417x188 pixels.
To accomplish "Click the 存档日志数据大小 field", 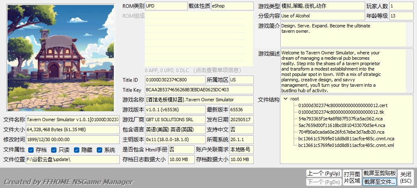I will (182, 159).
